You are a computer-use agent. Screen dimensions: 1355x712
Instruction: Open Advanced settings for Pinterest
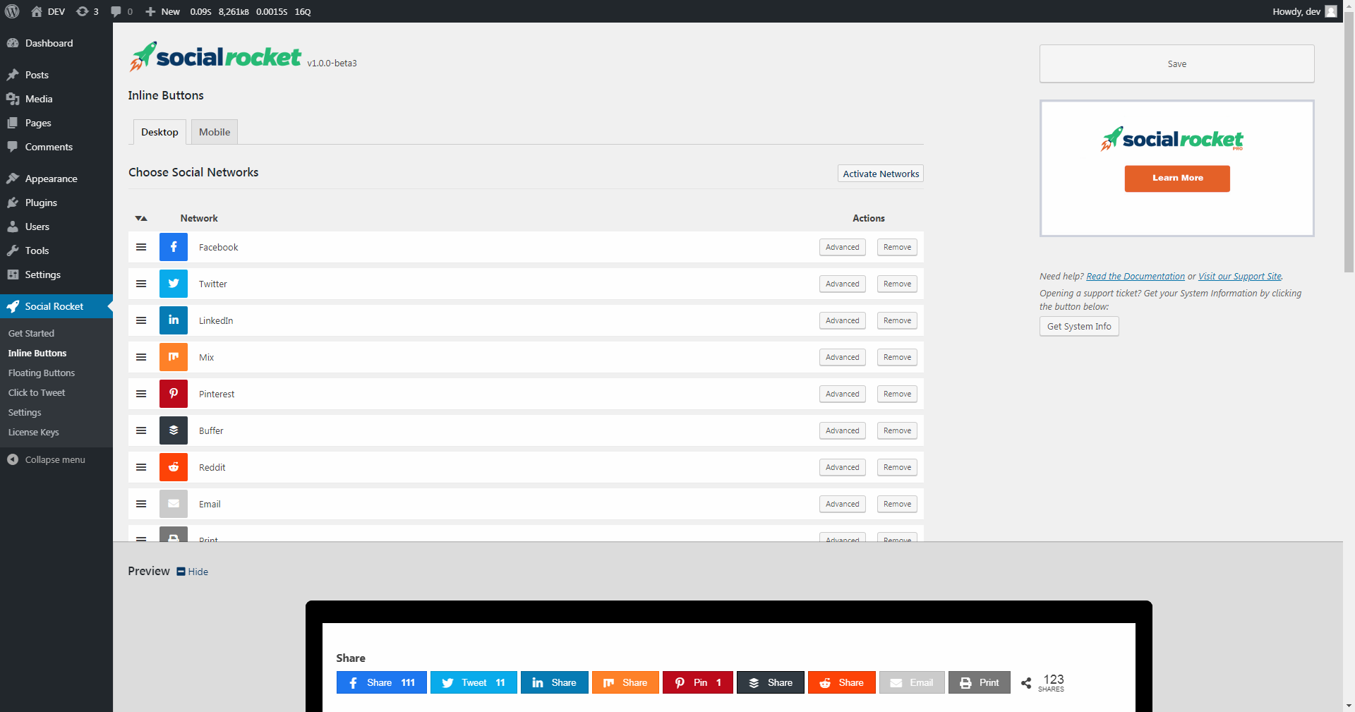843,394
